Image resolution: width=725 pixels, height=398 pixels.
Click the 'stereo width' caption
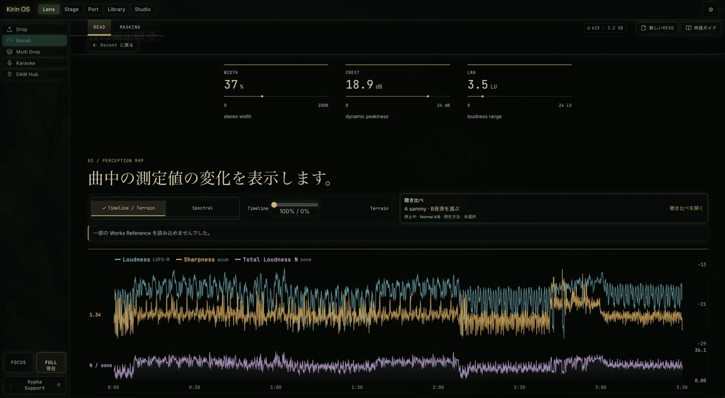[238, 116]
